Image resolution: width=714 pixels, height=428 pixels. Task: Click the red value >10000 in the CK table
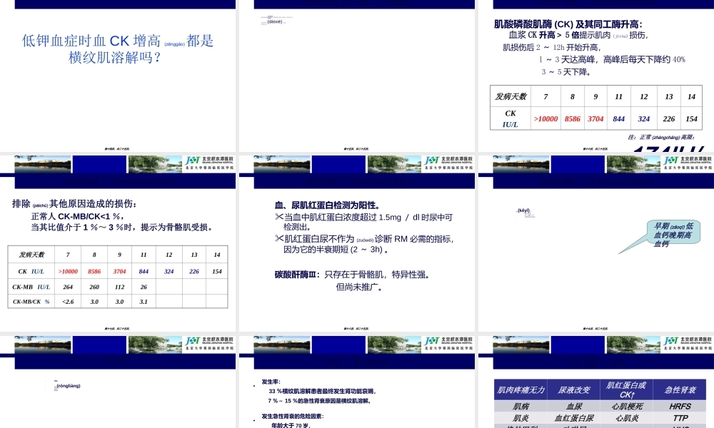[545, 118]
